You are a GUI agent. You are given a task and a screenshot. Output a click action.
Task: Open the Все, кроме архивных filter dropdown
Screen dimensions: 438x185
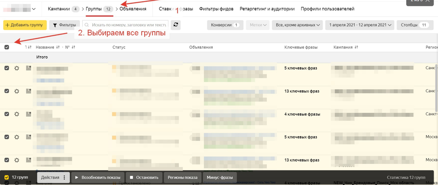(297, 25)
